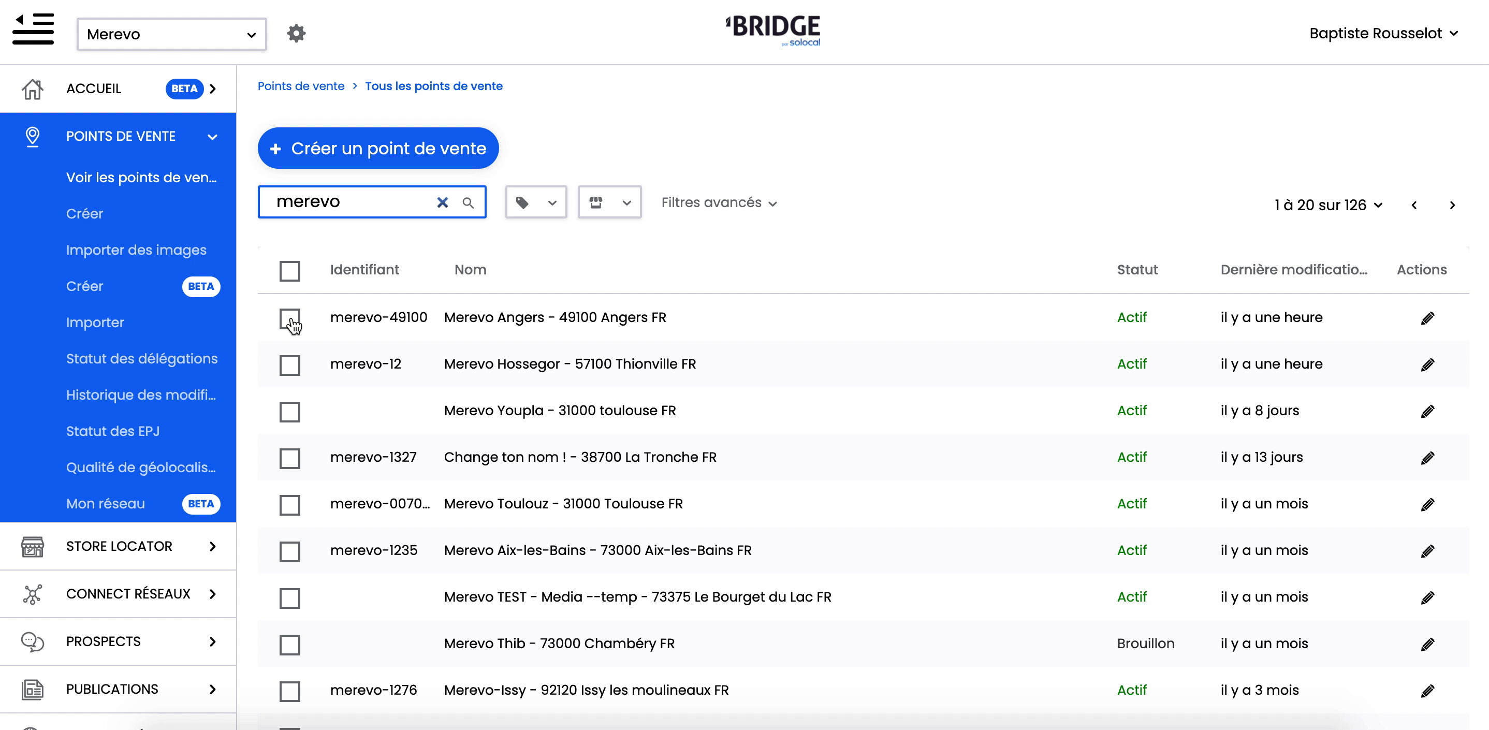Viewport: 1489px width, 730px height.
Task: Open the store type filter dropdown
Action: coord(609,202)
